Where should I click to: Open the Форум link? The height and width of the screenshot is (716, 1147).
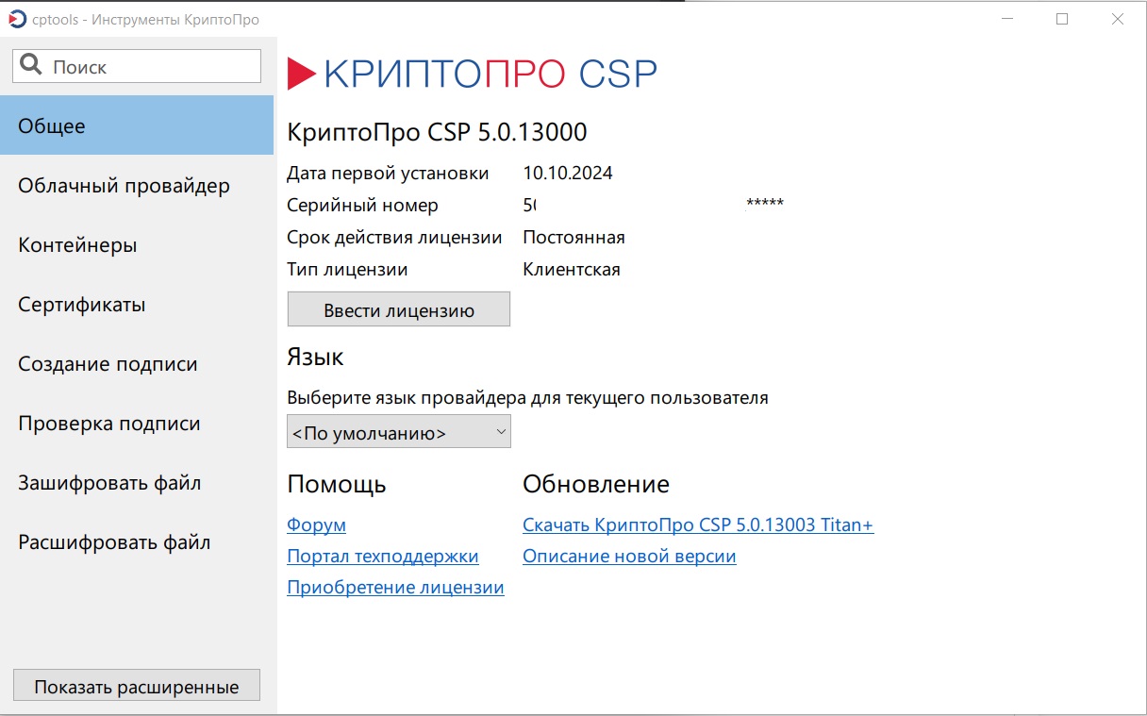(x=315, y=525)
